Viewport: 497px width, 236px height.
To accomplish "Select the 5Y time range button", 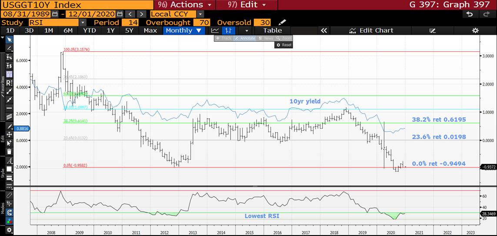I will coord(129,30).
